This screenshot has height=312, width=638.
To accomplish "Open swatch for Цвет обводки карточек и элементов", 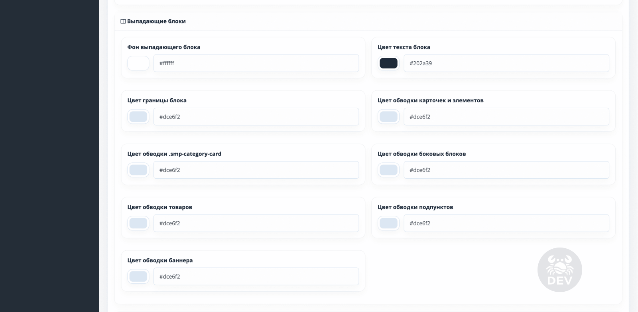I will pos(388,117).
